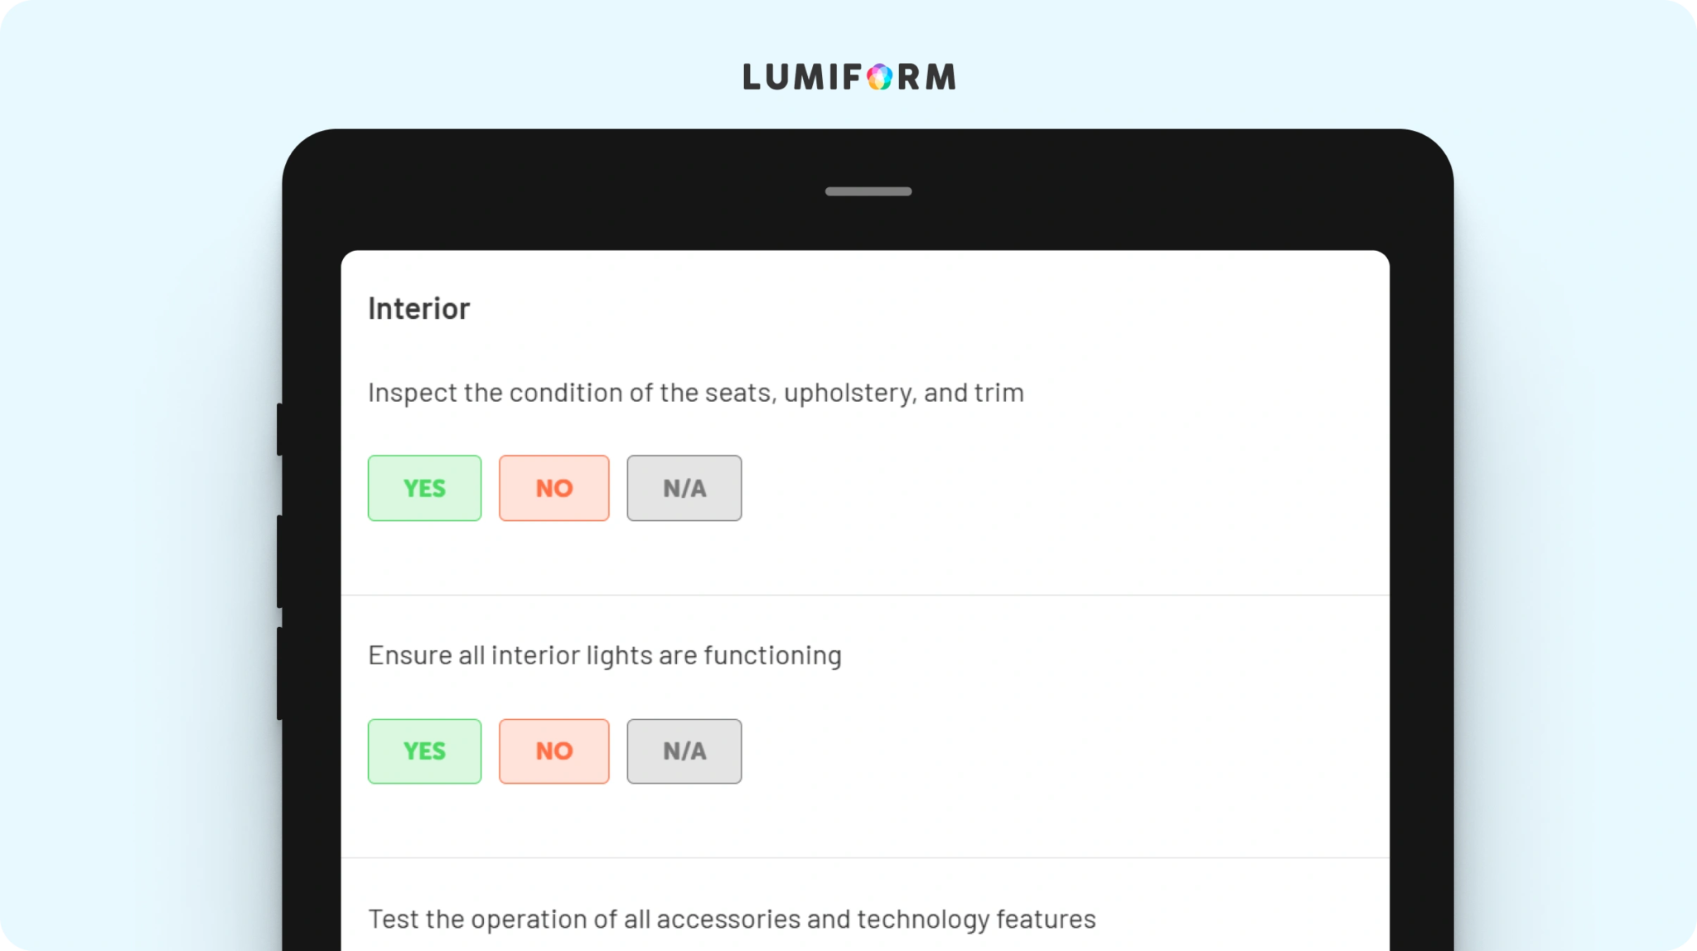
Task: Select YES for seats and upholstery condition
Action: click(x=424, y=488)
